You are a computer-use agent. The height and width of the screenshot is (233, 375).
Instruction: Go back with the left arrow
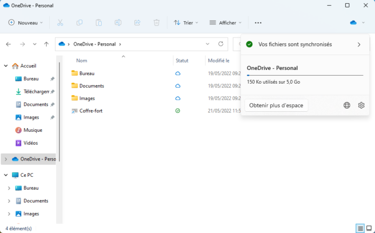point(8,44)
